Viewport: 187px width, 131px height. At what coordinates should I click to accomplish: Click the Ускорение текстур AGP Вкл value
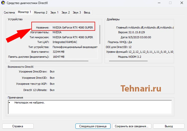(x=52, y=84)
